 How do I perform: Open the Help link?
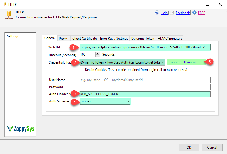tap(164, 13)
